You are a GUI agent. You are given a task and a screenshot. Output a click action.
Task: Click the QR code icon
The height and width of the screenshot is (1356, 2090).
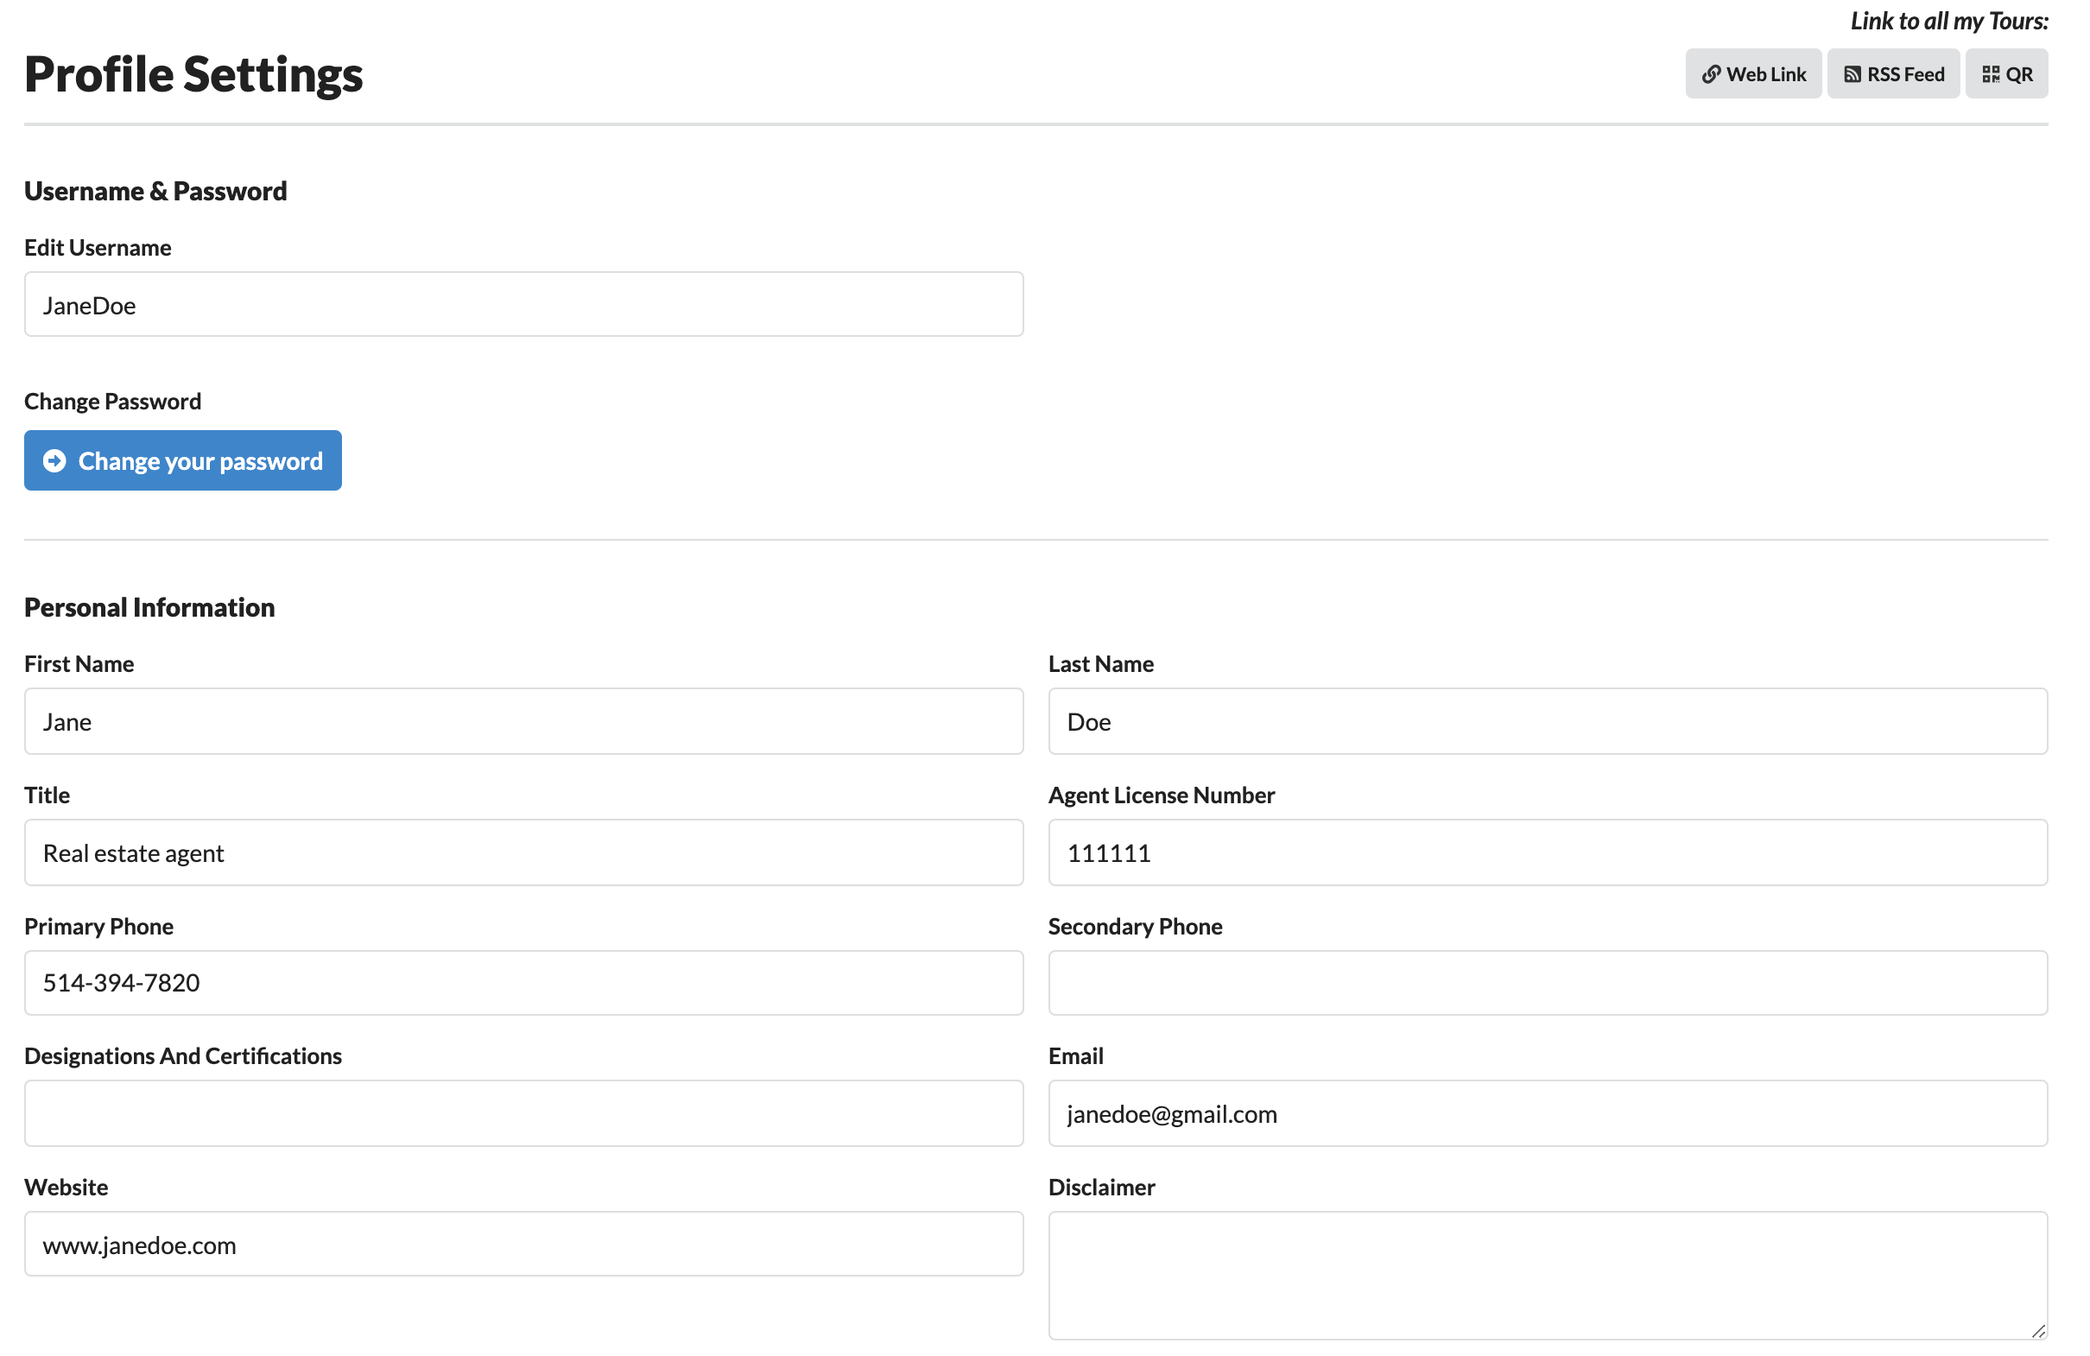(1990, 74)
